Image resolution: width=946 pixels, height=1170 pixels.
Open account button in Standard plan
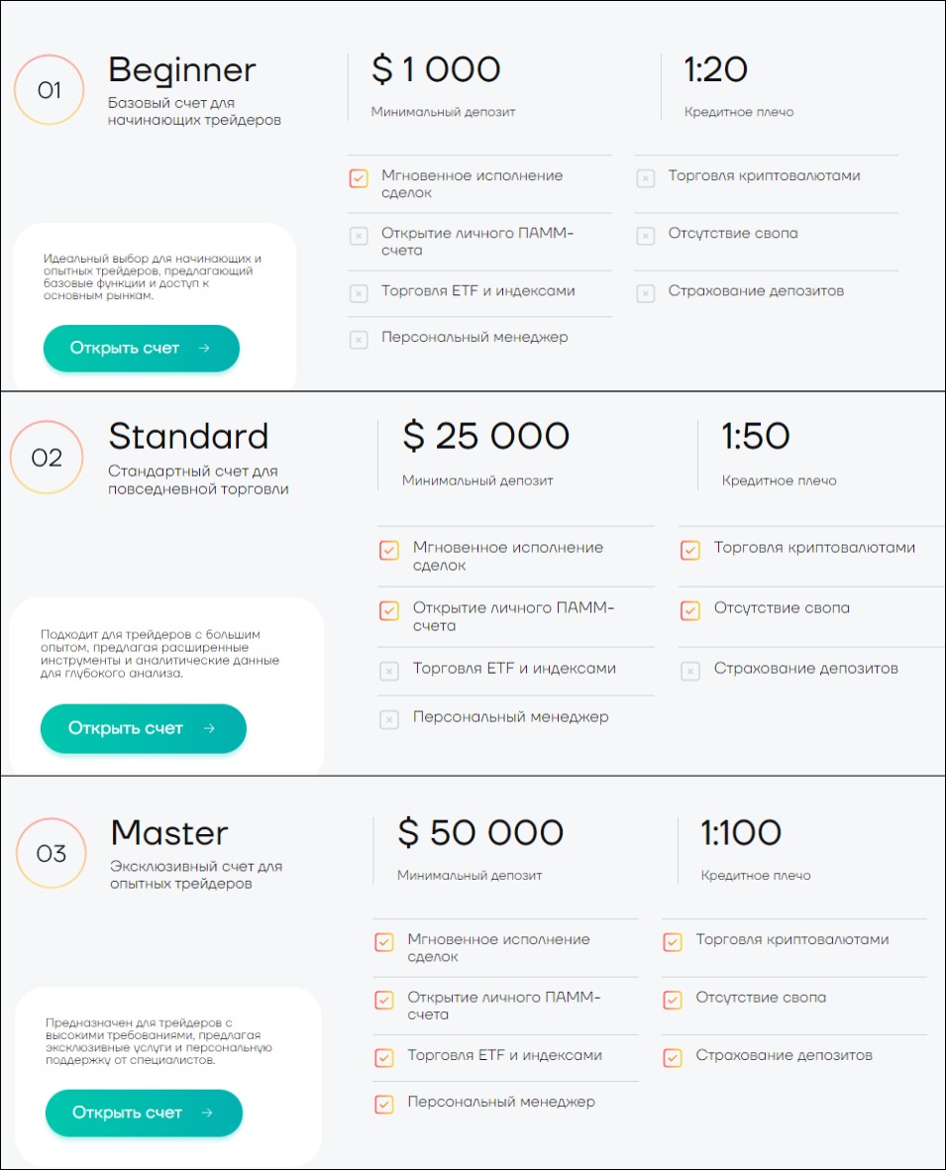144,728
